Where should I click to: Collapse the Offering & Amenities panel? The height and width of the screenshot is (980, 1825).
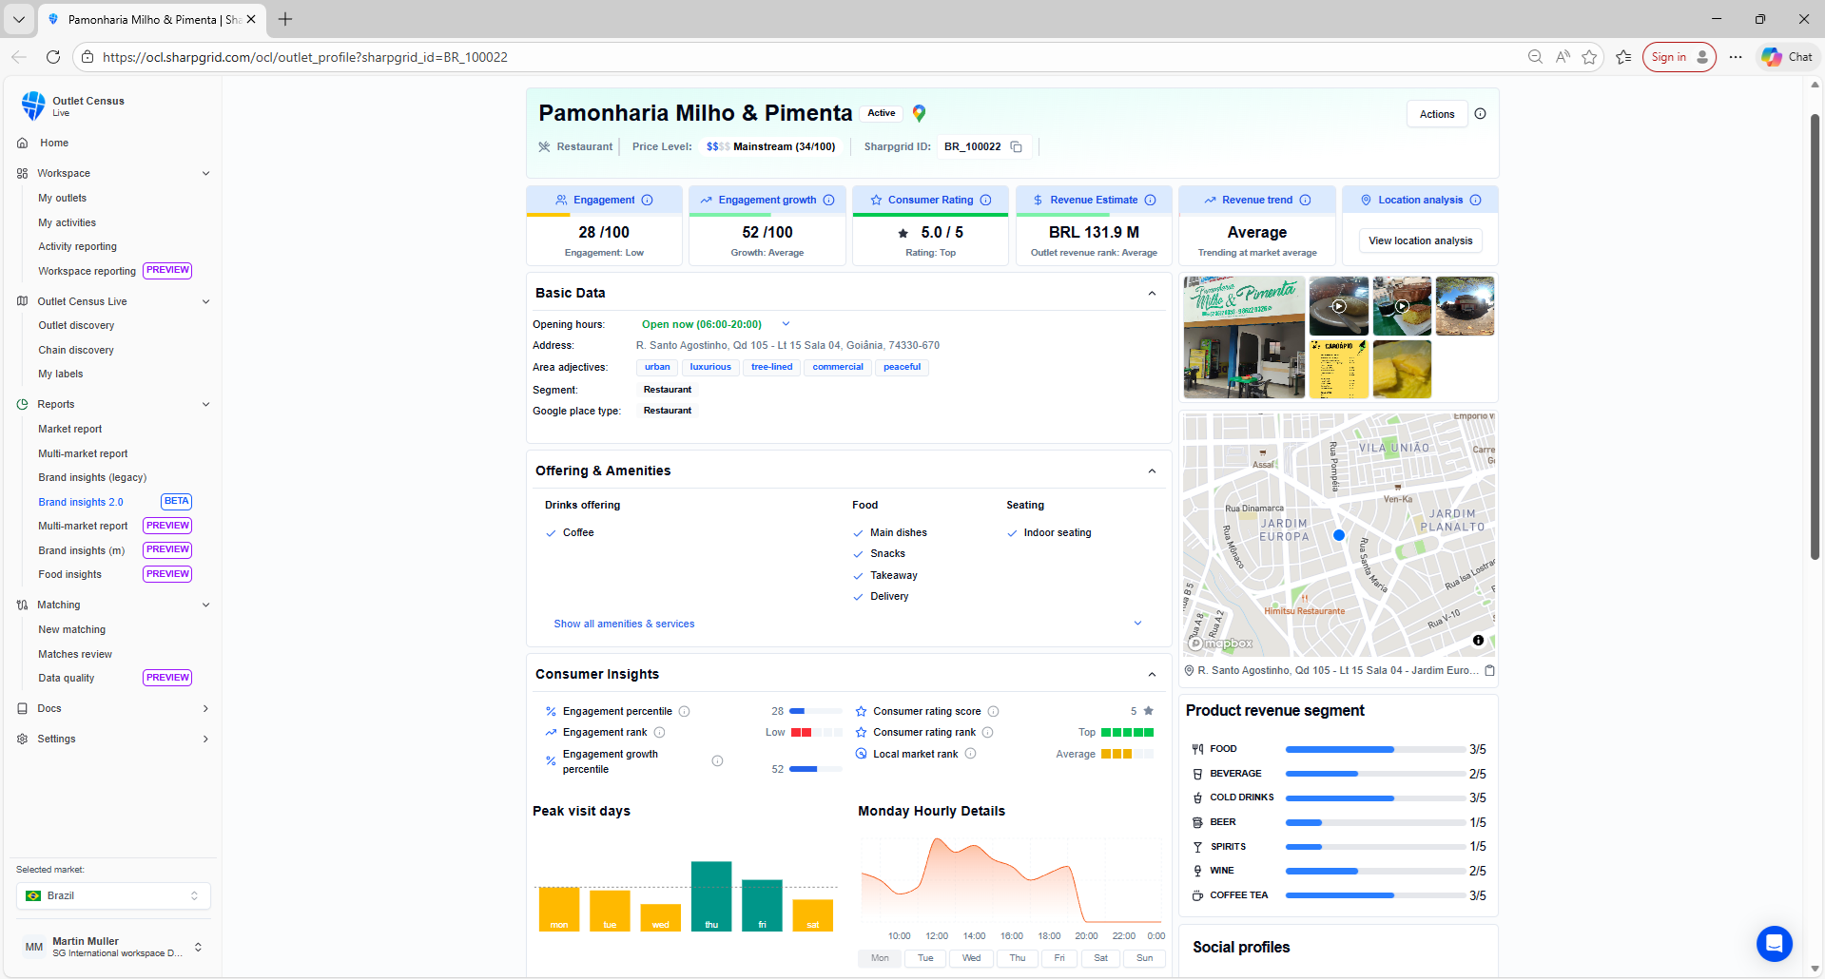pos(1152,471)
